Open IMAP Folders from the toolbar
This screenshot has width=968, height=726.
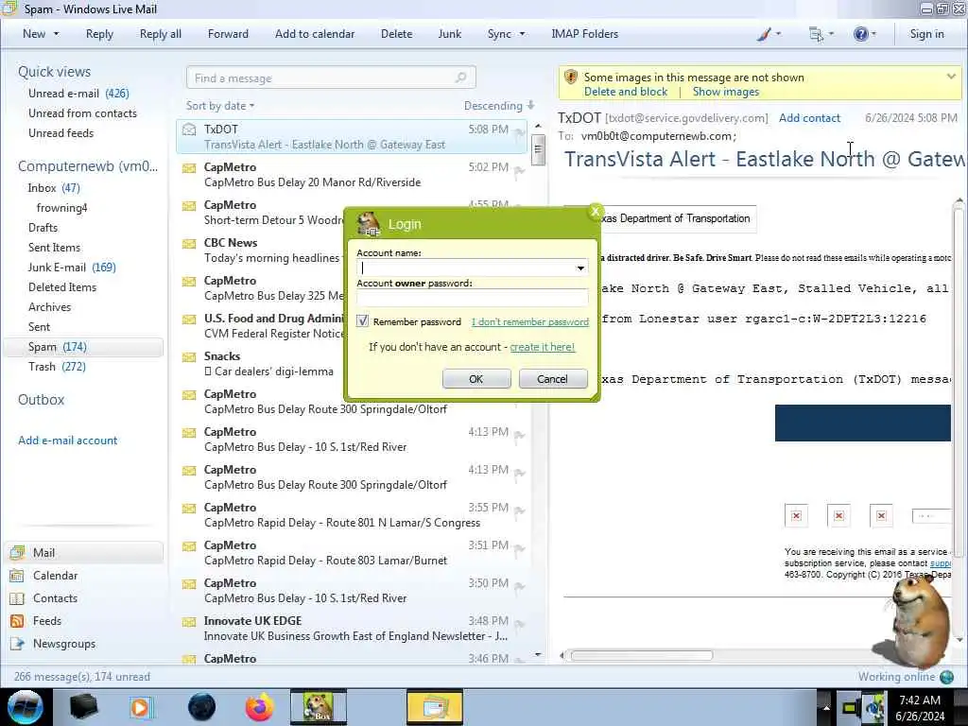pos(584,34)
